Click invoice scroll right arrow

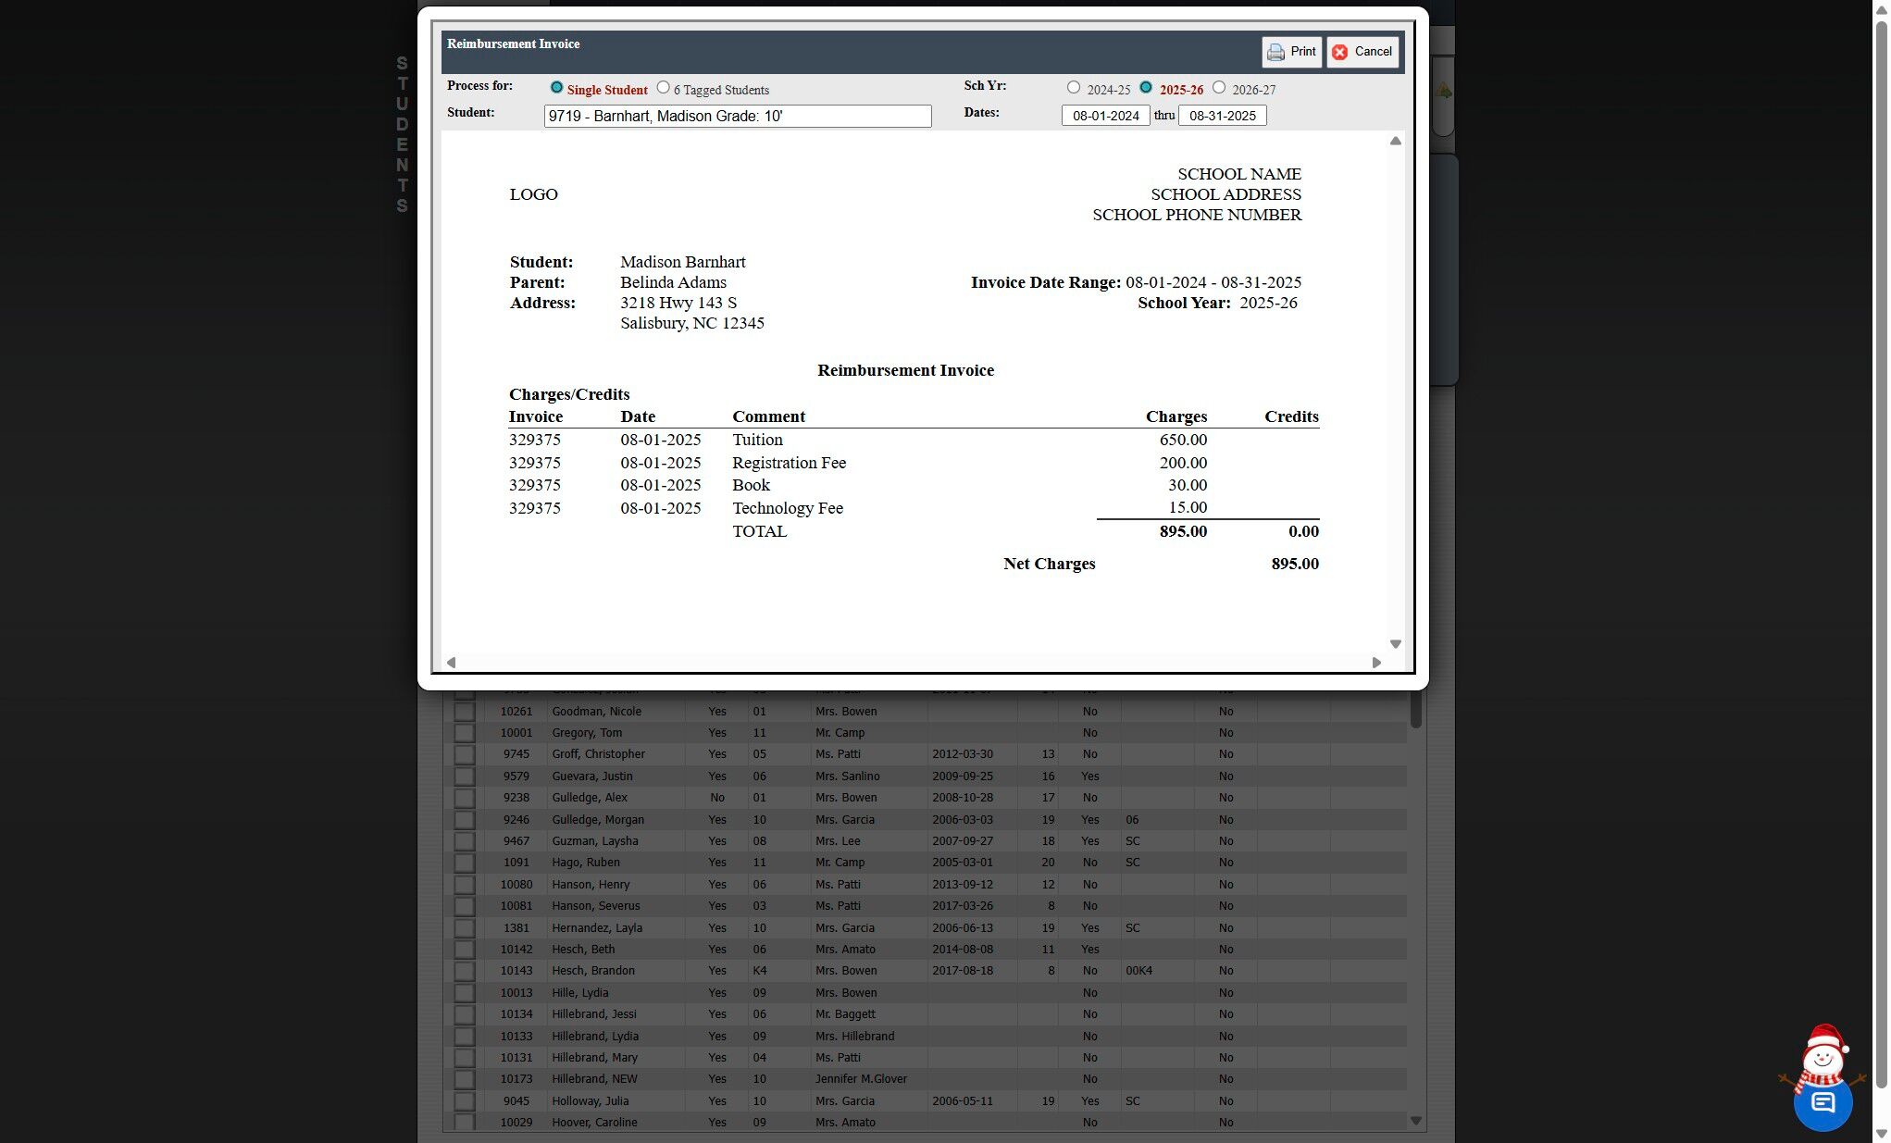pos(1376,663)
